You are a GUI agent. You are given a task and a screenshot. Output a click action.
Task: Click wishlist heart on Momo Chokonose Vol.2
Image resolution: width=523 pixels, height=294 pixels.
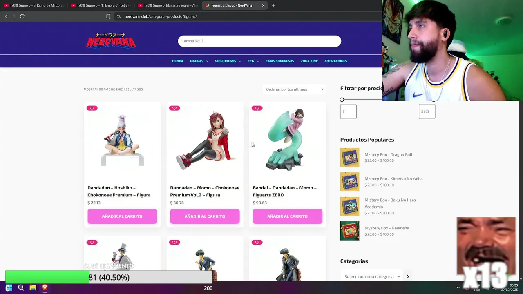pos(174,108)
